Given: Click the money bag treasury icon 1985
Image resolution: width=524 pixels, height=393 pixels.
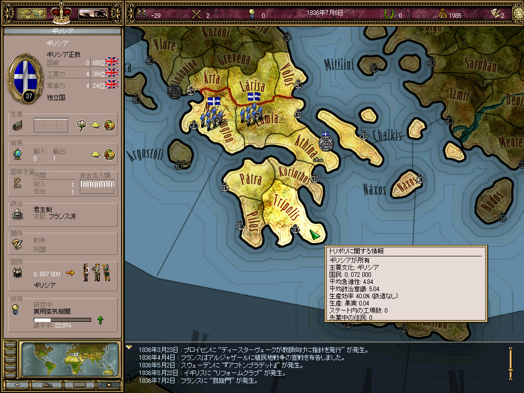Looking at the screenshot, I should click(443, 14).
